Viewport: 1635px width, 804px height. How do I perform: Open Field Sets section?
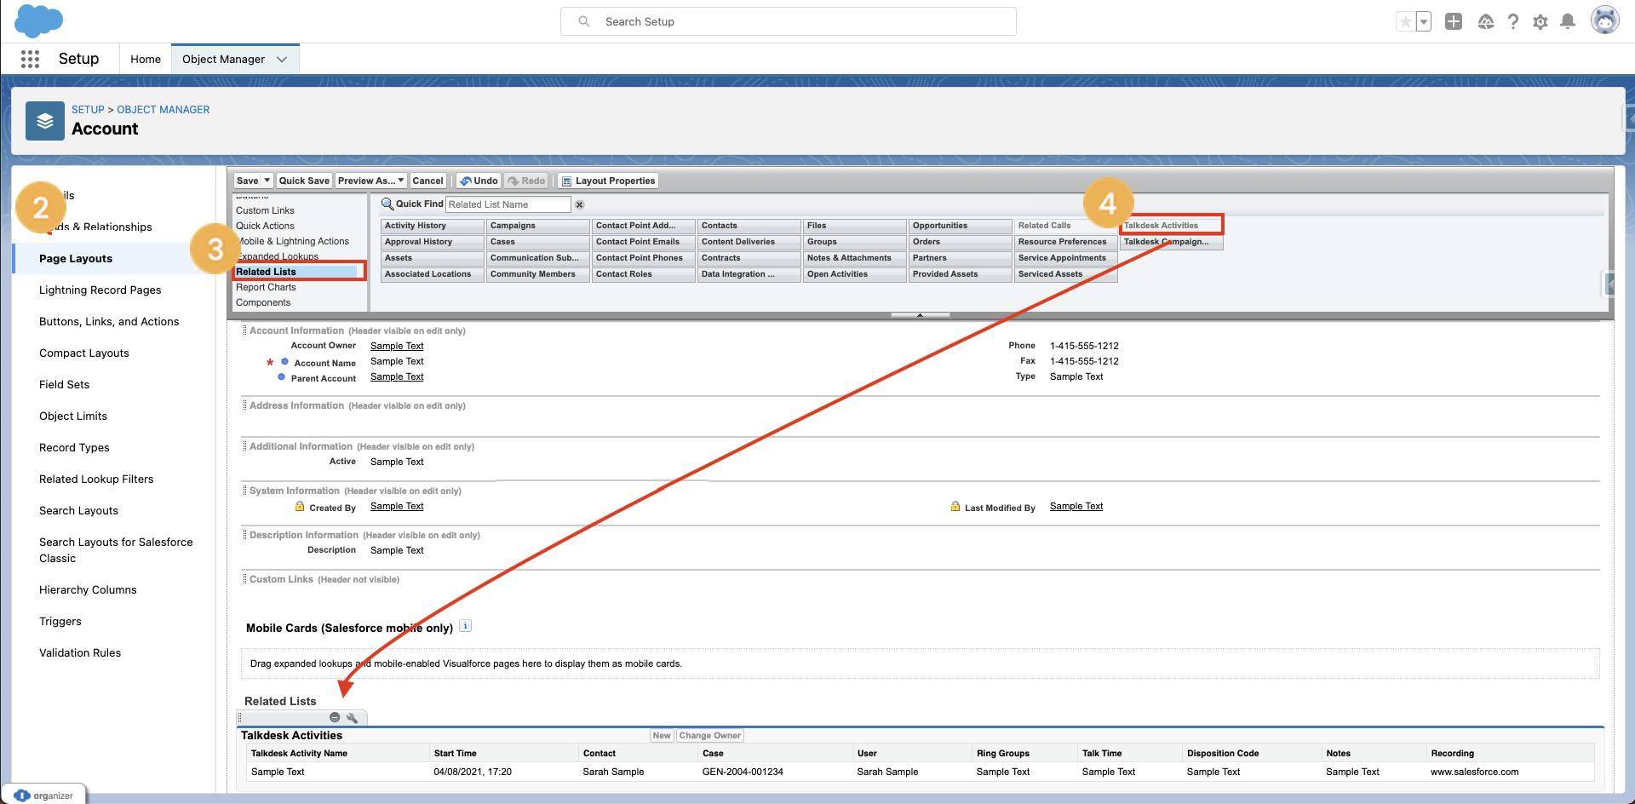(65, 385)
